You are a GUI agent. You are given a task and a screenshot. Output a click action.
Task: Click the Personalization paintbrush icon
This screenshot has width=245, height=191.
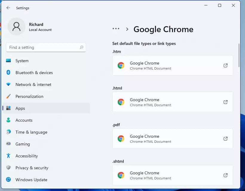(8, 96)
